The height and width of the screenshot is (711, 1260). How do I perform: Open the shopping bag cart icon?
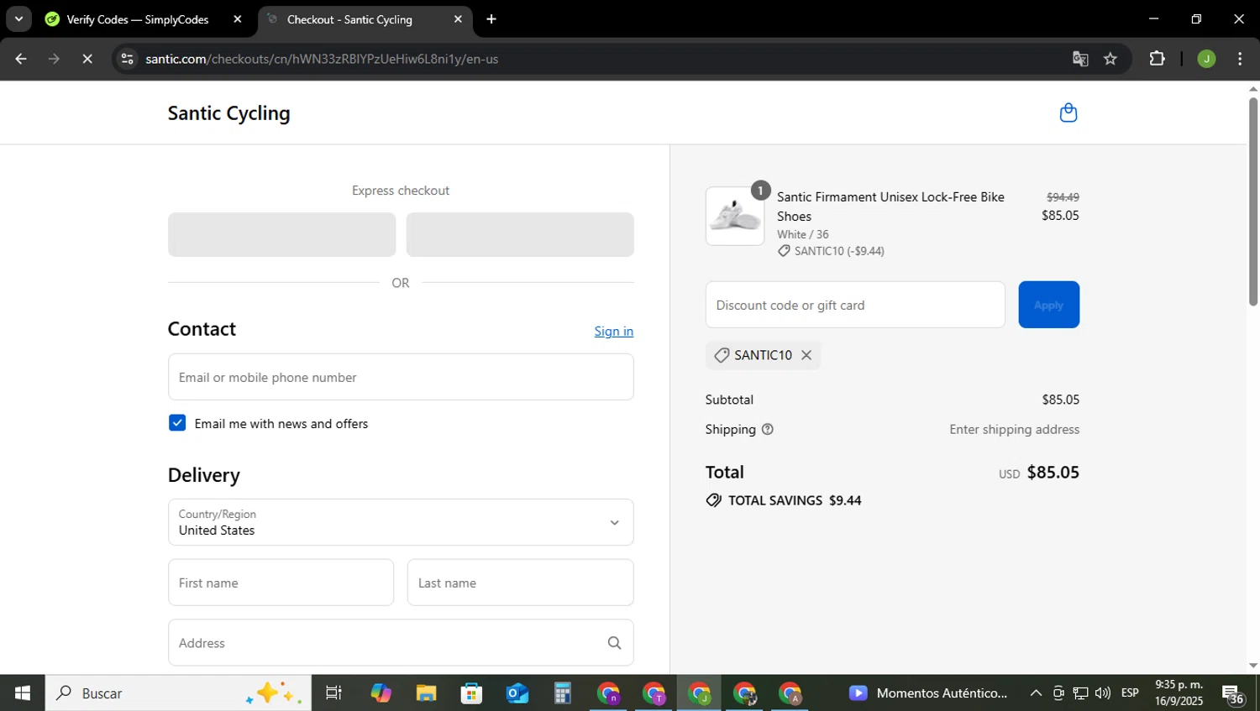1068,112
